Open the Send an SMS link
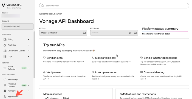 (x=55, y=58)
